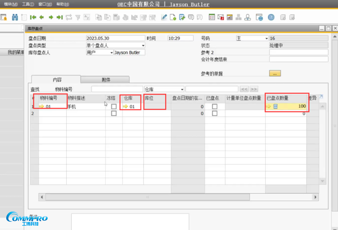Open SAP Business One Help
This screenshot has width=338, height=230.
tap(271, 17)
